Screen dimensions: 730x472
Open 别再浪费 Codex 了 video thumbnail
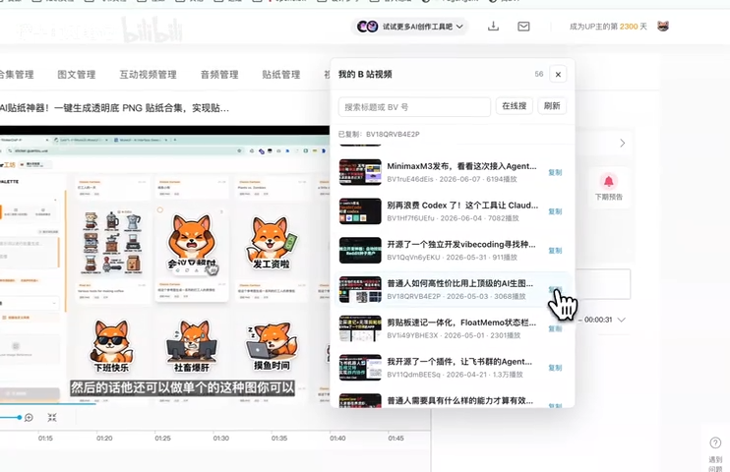point(360,211)
